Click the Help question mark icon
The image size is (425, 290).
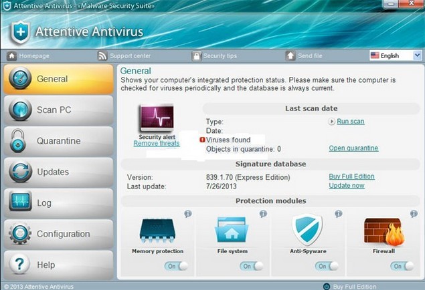point(19,265)
